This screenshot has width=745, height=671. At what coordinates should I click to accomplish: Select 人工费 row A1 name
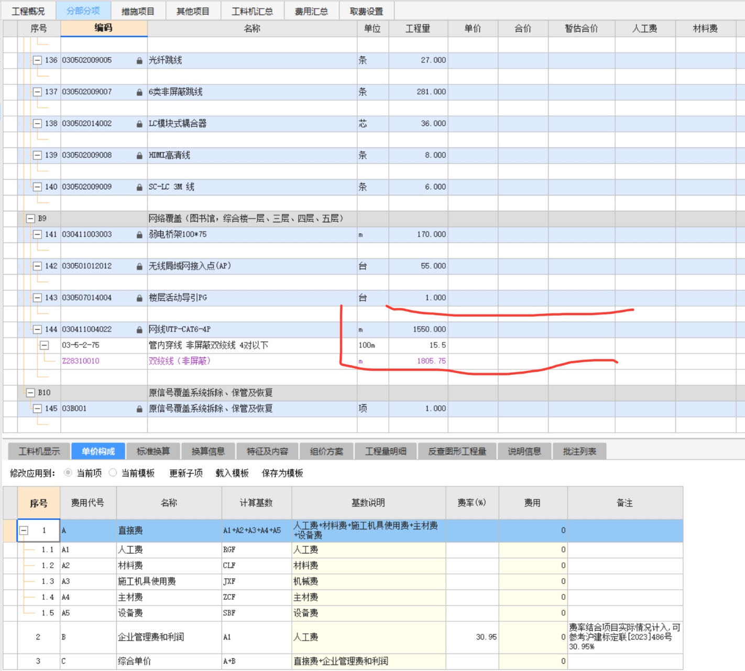pyautogui.click(x=169, y=549)
